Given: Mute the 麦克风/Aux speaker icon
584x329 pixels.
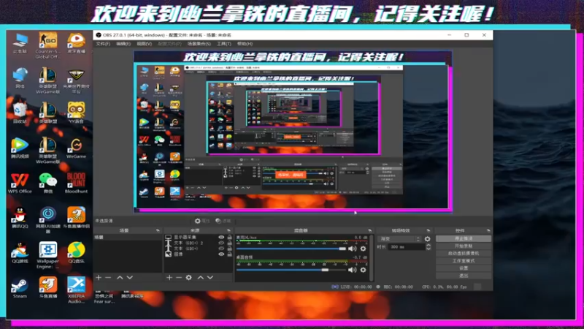Looking at the screenshot, I should [x=353, y=249].
